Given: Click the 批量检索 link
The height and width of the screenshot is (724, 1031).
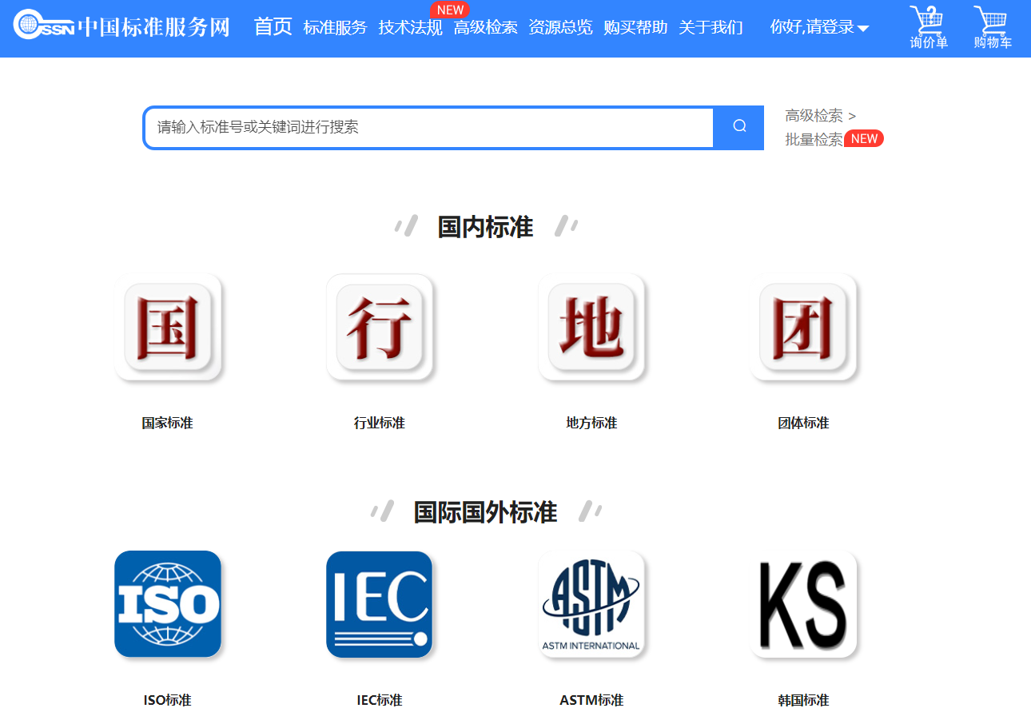Looking at the screenshot, I should click(814, 139).
